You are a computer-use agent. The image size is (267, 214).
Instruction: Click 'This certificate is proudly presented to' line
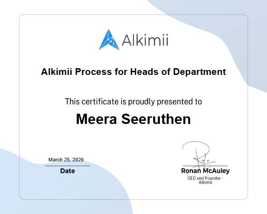133,102
